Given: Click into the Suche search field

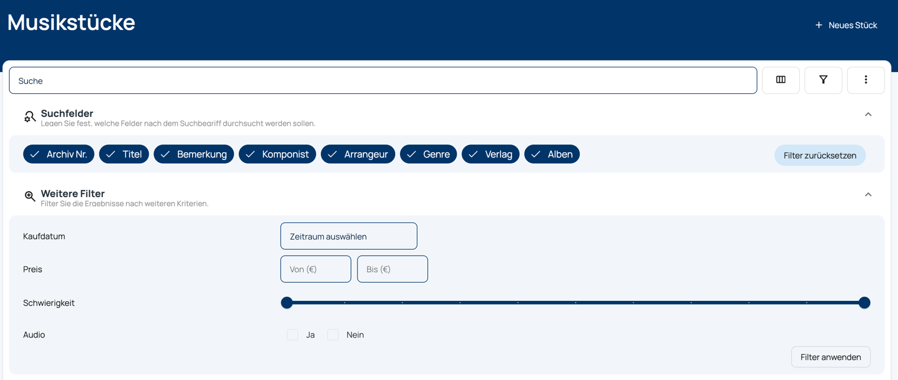Looking at the screenshot, I should [383, 81].
